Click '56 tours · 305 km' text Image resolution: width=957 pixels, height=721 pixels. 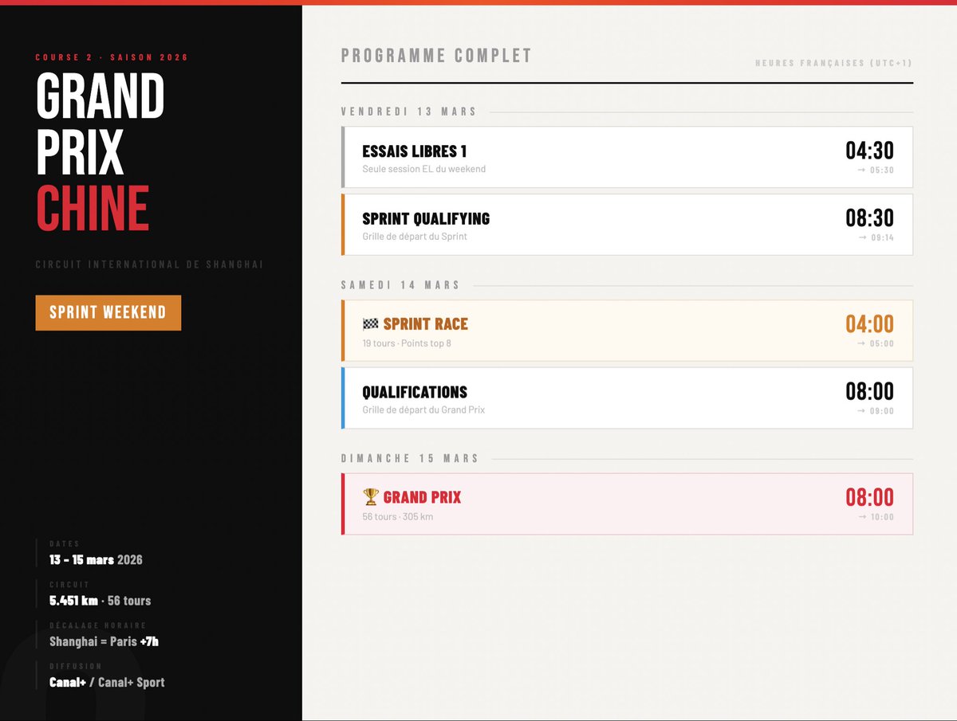click(x=397, y=516)
